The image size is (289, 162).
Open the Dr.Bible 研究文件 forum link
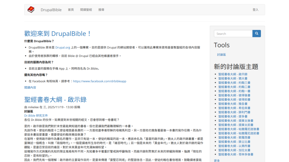point(36,115)
